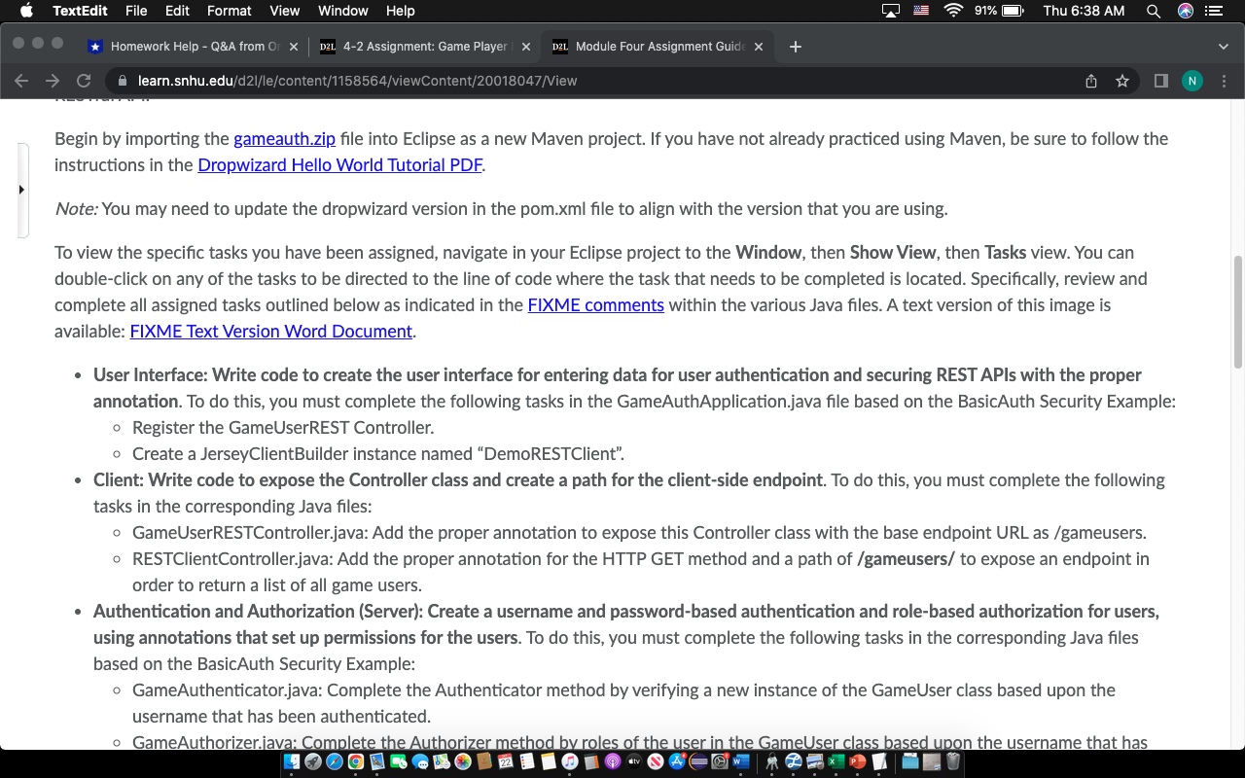Launch Siri from the menu bar

pos(1185,11)
